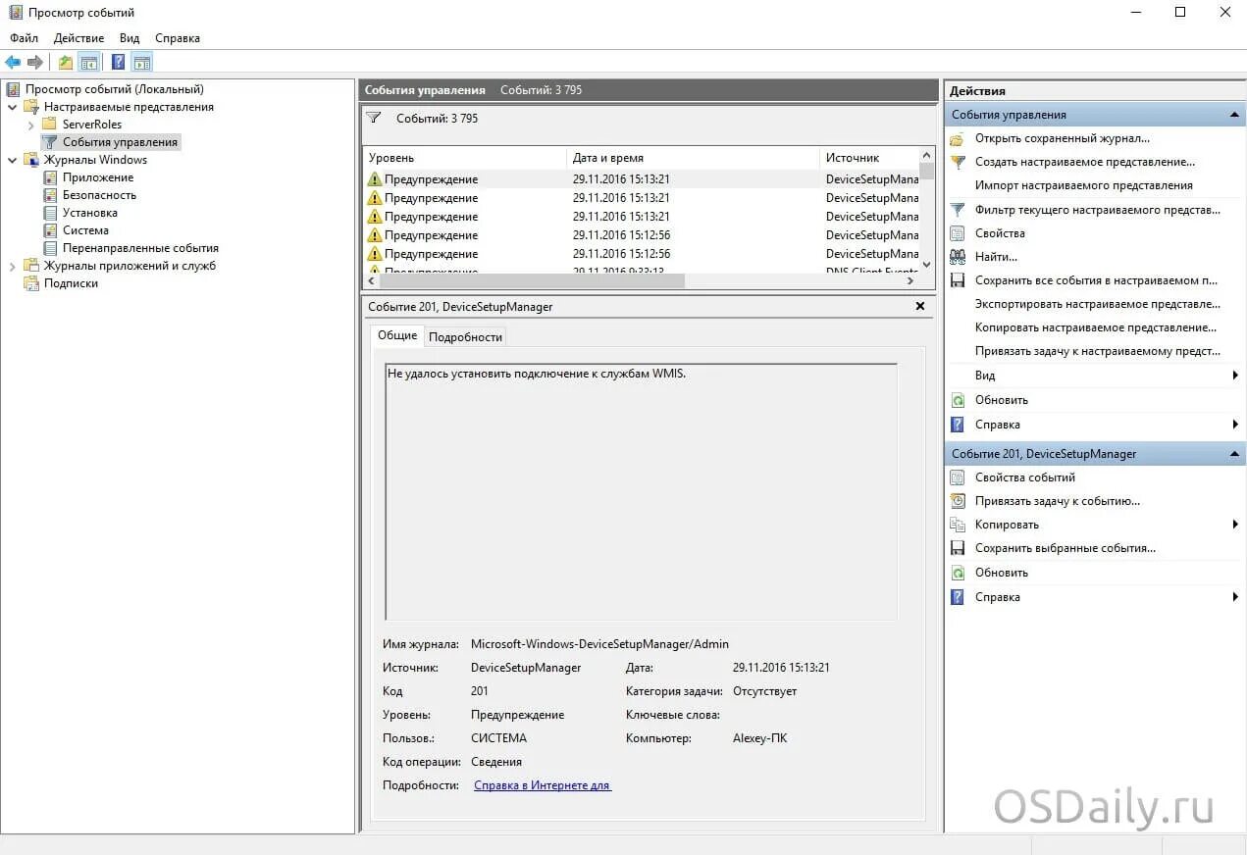This screenshot has height=855, width=1247.
Task: Click the Back arrow toolbar icon
Action: point(13,63)
